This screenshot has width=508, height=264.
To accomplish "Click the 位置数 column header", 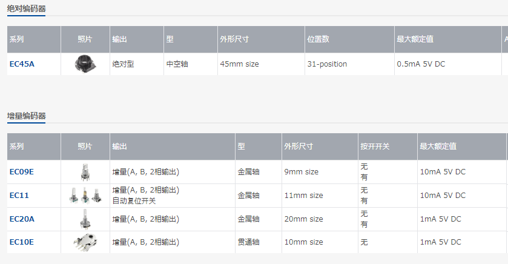I will point(318,39).
